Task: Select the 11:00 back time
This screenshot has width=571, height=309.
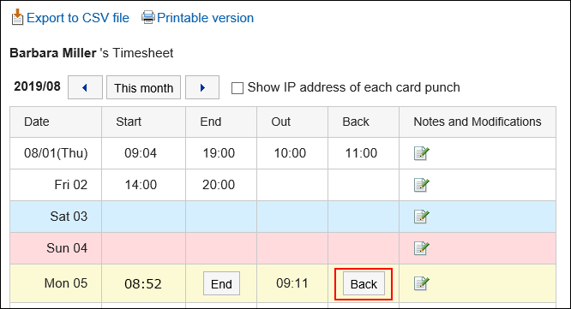Action: click(x=361, y=153)
